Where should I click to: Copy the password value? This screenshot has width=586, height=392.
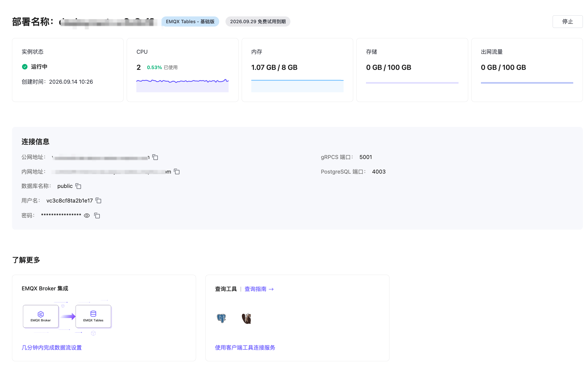97,216
